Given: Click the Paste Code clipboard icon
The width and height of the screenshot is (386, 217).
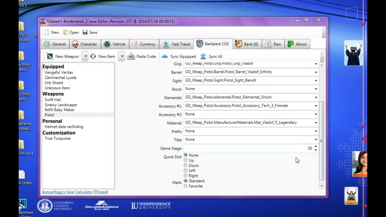Looking at the screenshot, I should 131,56.
